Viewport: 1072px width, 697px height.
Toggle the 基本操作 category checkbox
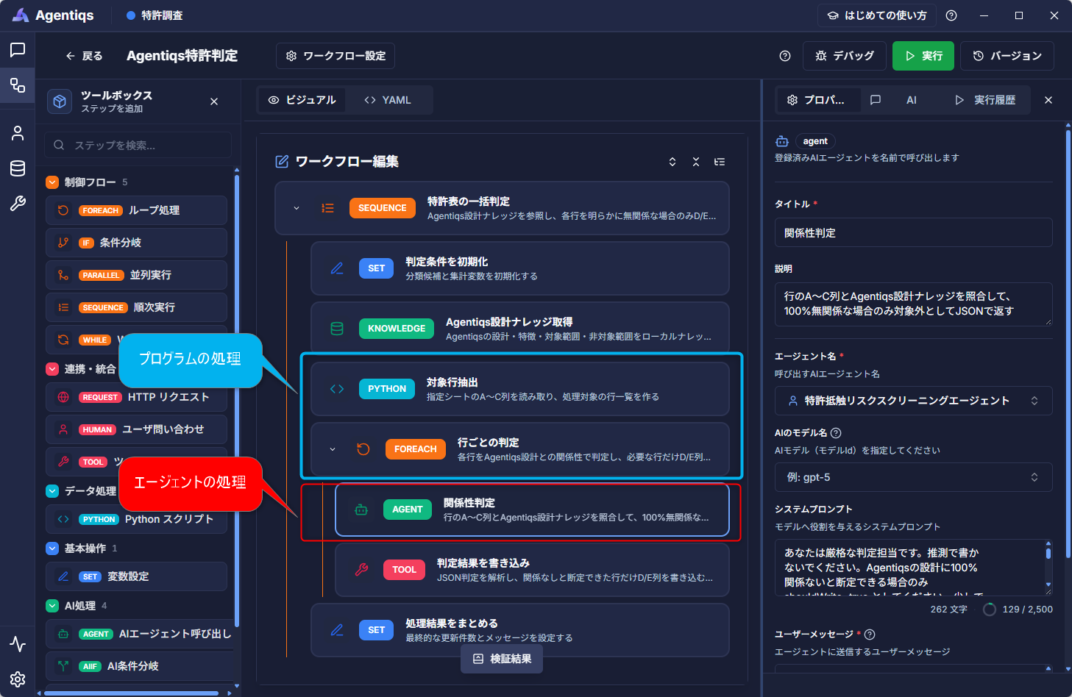tap(52, 548)
